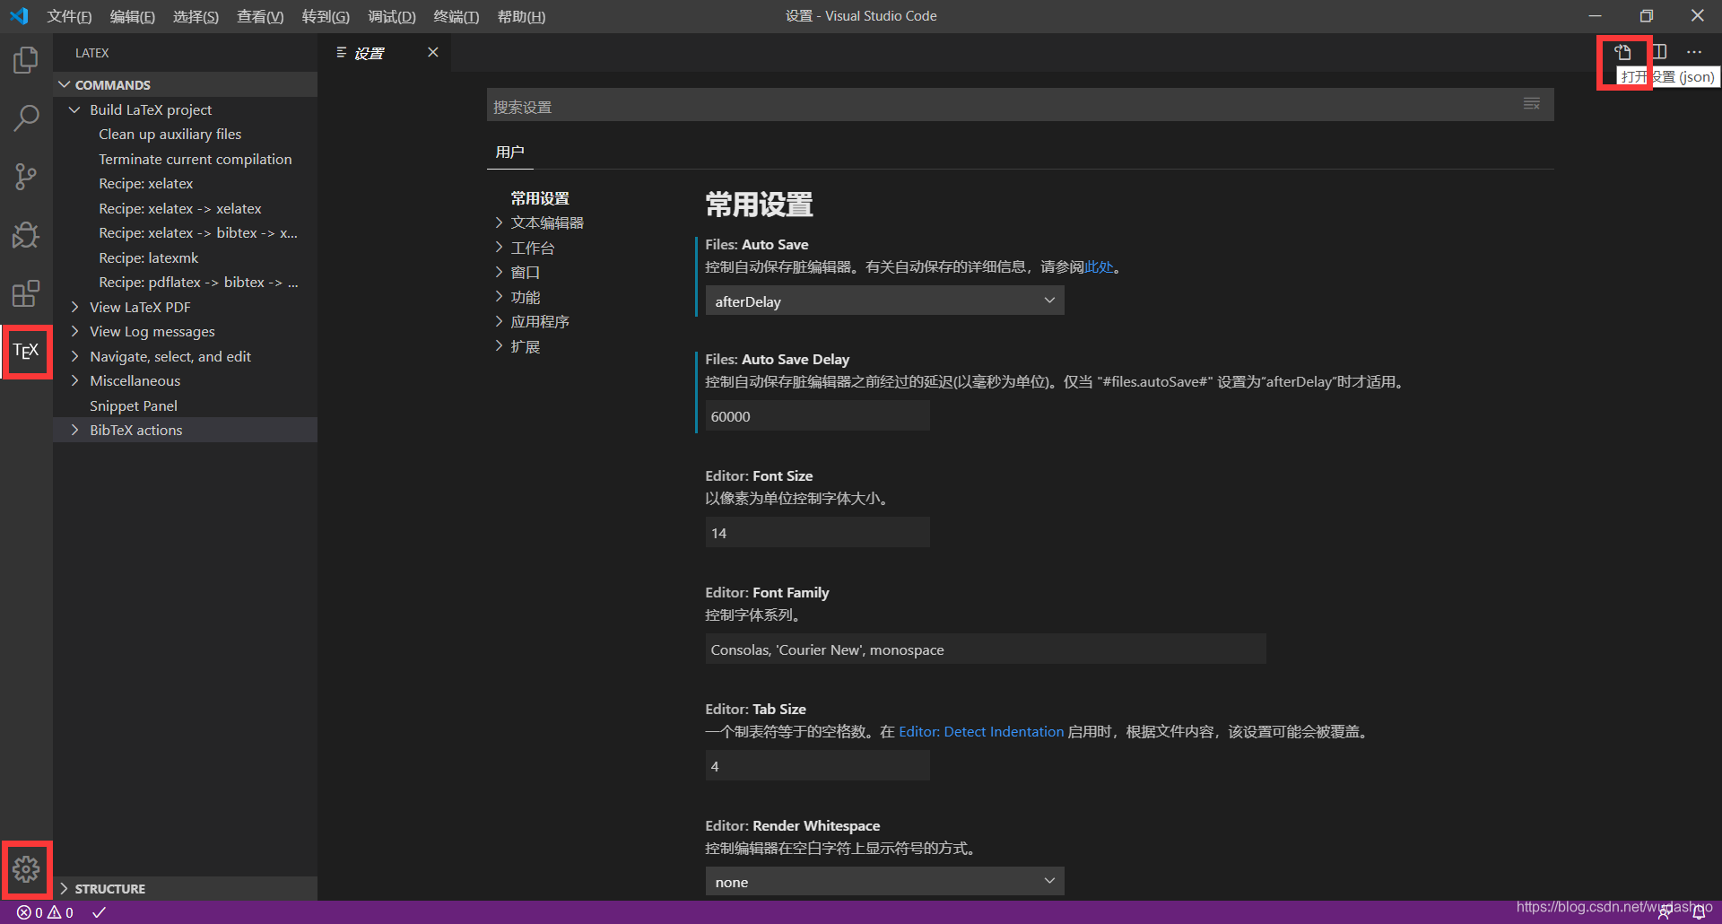1722x924 pixels.
Task: Click the Auto Save Delay 60000 field
Action: [817, 416]
